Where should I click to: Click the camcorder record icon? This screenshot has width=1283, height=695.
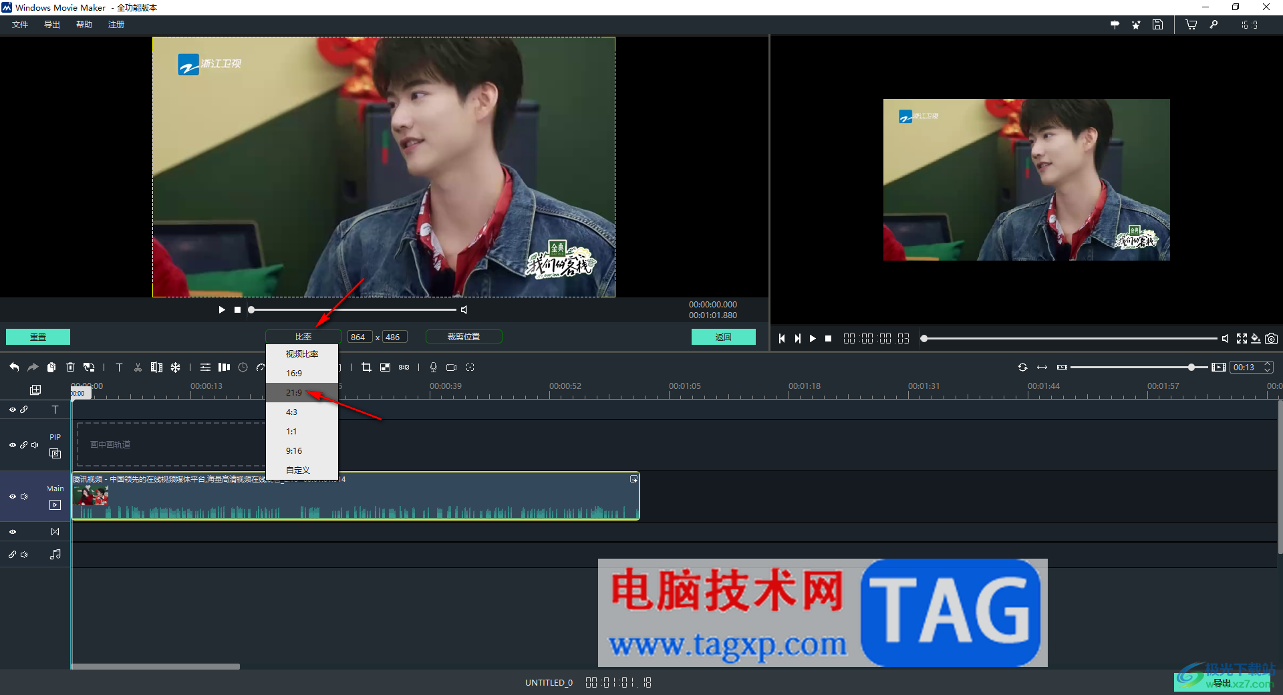point(452,367)
